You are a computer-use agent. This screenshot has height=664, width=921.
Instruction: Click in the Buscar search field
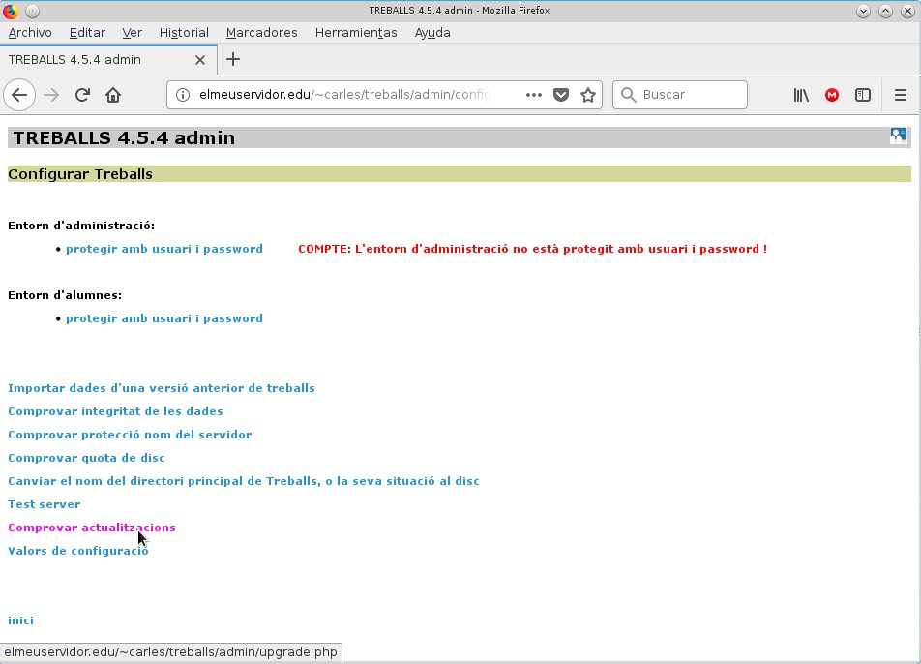coord(679,95)
